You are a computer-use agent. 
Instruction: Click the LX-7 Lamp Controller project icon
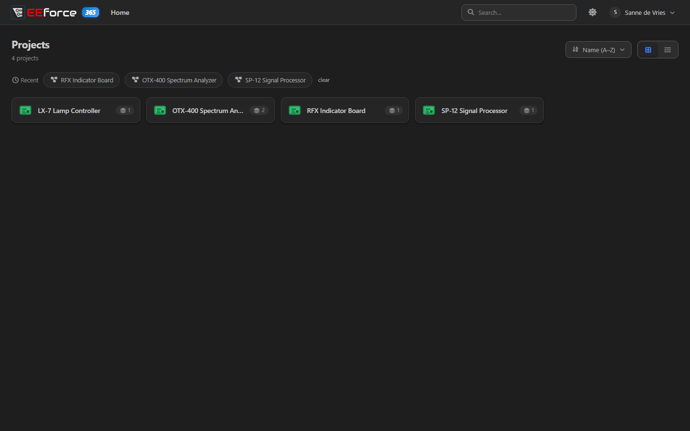pos(25,111)
